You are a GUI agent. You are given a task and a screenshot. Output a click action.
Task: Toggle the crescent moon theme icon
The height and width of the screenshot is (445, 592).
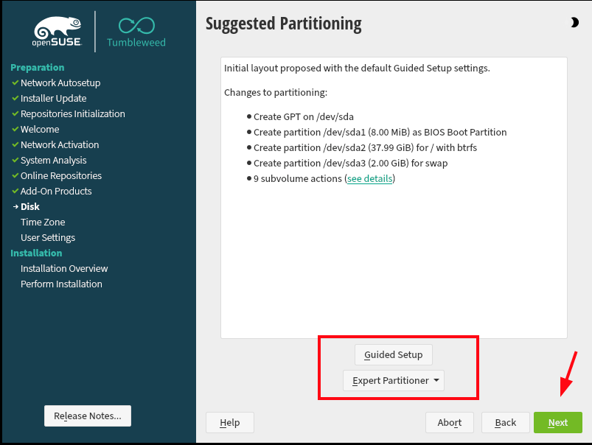(x=574, y=22)
